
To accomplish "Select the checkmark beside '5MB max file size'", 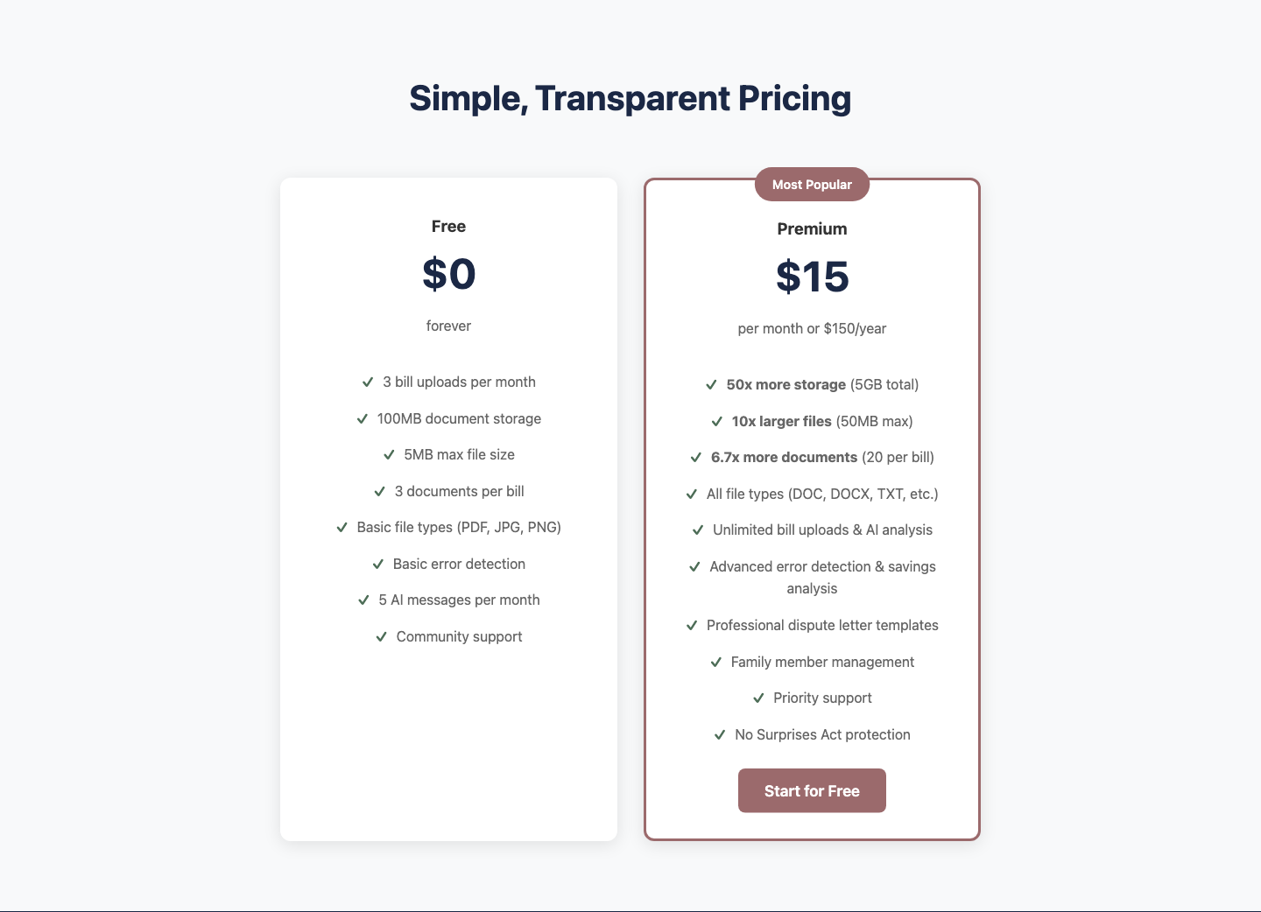I will pyautogui.click(x=390, y=454).
